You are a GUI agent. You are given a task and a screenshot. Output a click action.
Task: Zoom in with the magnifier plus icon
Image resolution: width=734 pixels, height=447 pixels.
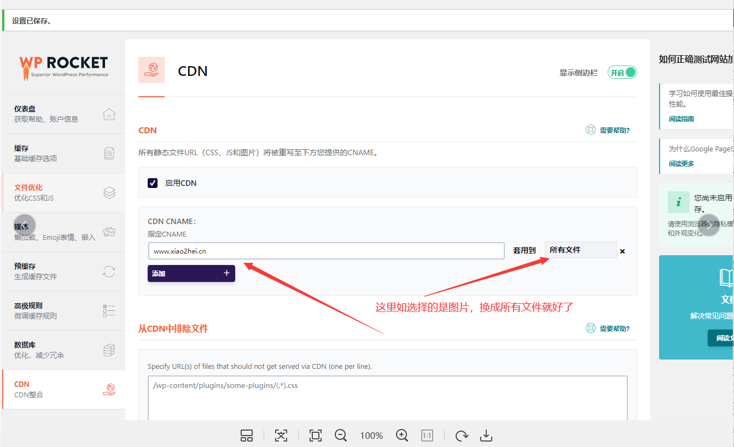tap(402, 436)
